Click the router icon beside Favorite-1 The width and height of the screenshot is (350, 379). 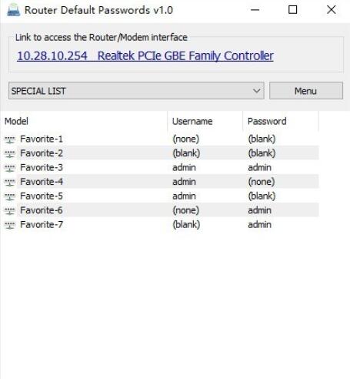pyautogui.click(x=10, y=139)
